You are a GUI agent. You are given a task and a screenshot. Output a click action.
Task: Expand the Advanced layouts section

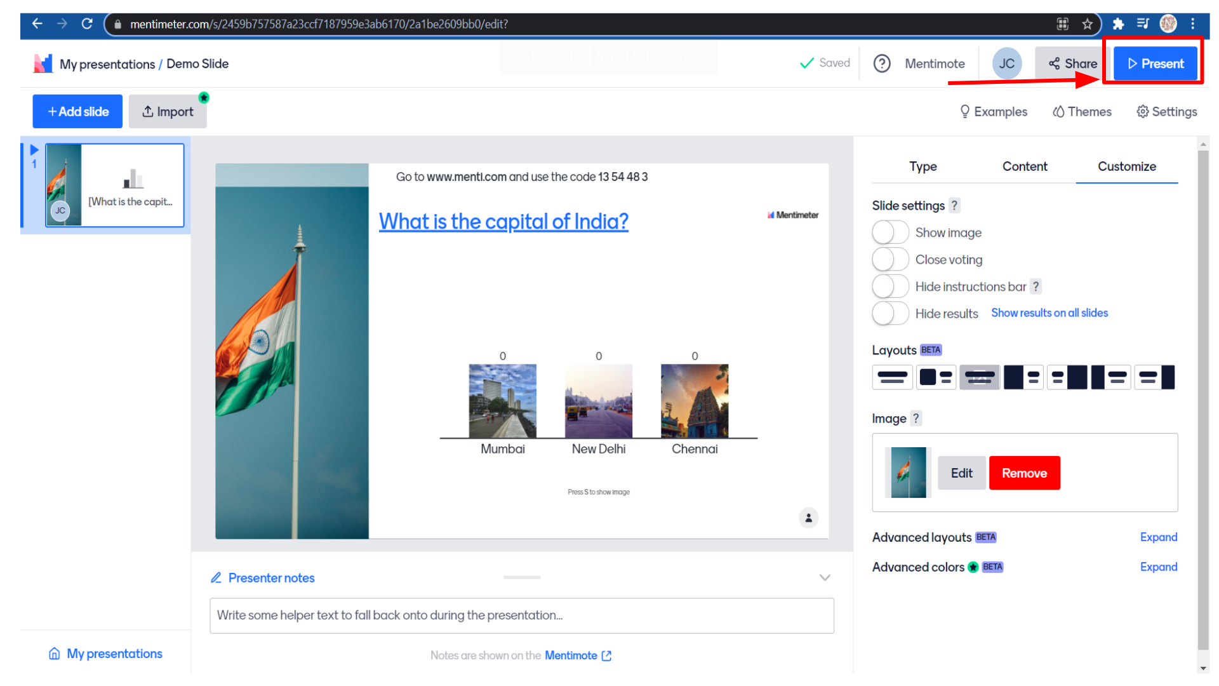click(1158, 537)
